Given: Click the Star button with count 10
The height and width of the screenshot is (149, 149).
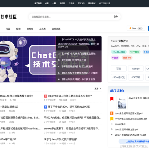Looking at the screenshot, I should click(x=136, y=28).
